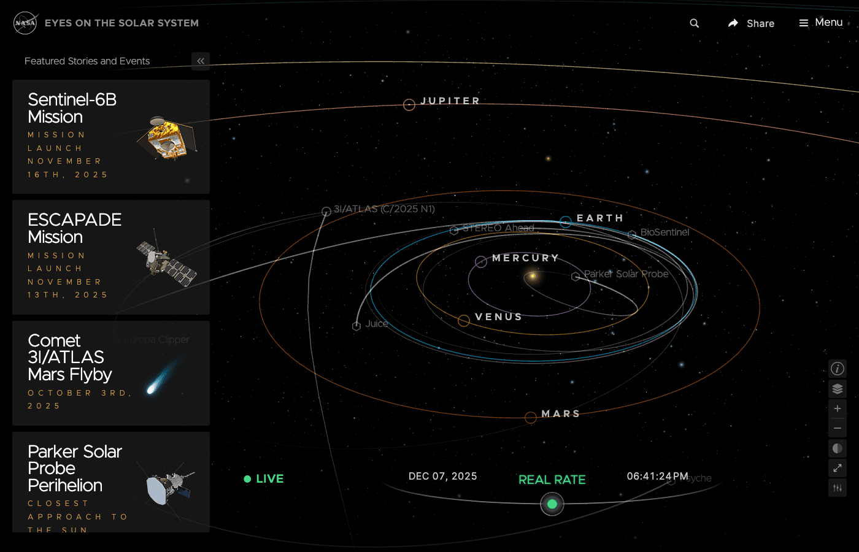Toggle the contrast/lighting icon on right sidebar

pyautogui.click(x=837, y=448)
